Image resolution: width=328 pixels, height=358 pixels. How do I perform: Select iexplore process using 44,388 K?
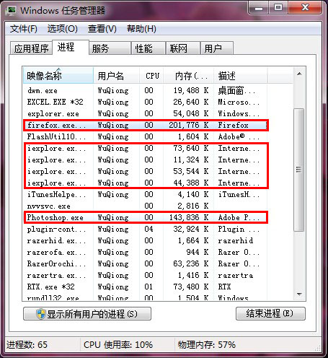pyautogui.click(x=146, y=183)
